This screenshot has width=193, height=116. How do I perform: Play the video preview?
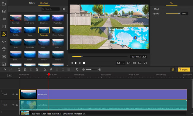pyautogui.click(x=76, y=63)
